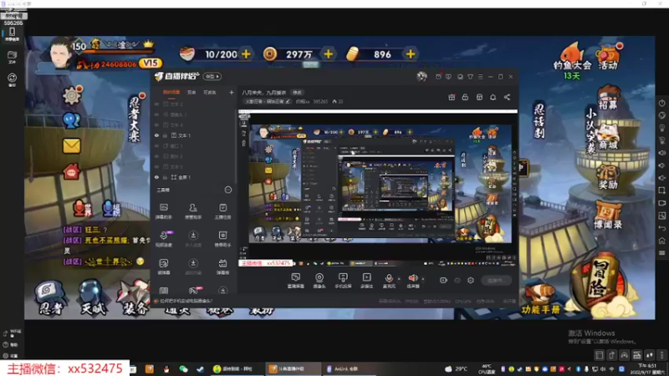Click the emulator back arrow in right sidebar

point(661,228)
